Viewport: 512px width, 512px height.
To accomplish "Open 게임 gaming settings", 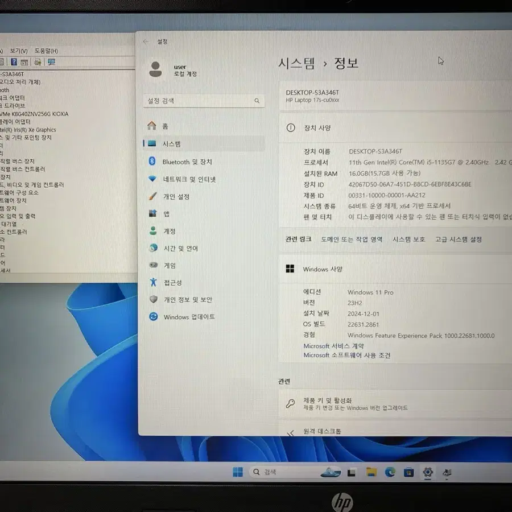I will (204, 266).
